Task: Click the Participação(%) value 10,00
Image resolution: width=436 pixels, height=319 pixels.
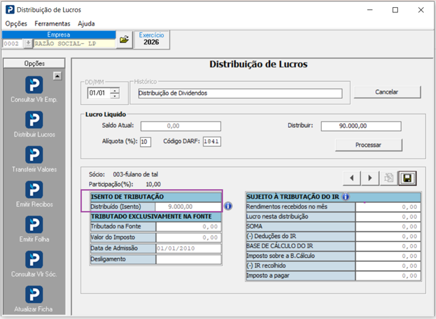Action: pos(153,184)
